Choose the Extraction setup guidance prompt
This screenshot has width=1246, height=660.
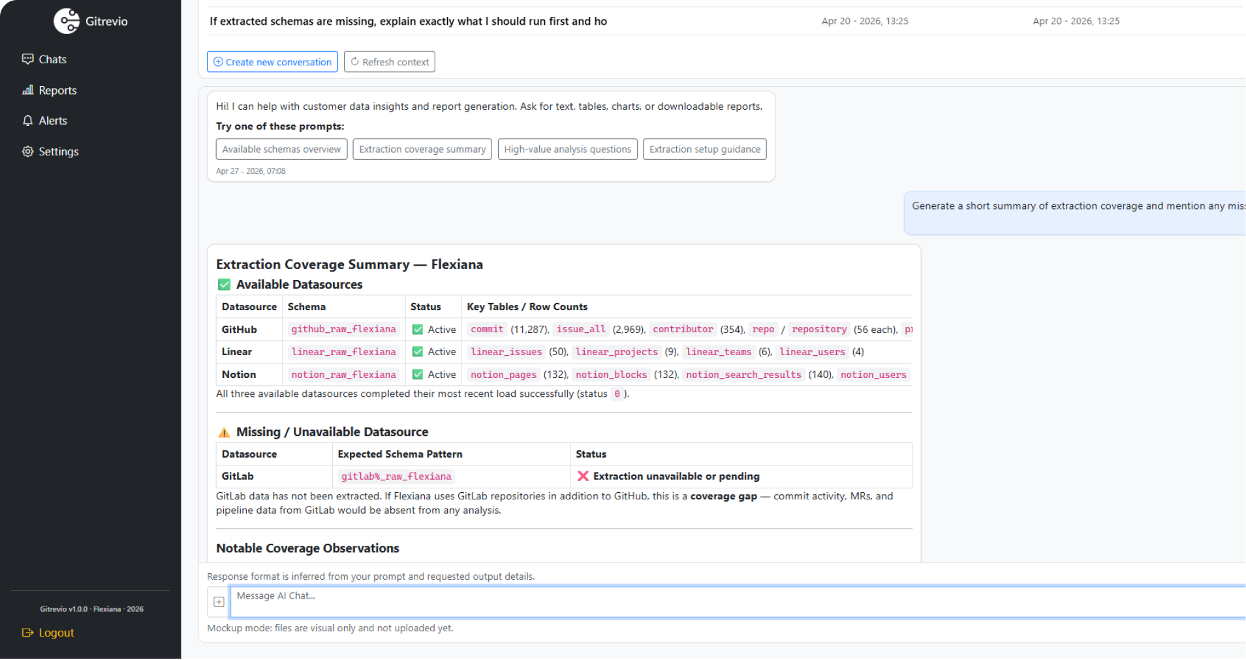(x=705, y=149)
